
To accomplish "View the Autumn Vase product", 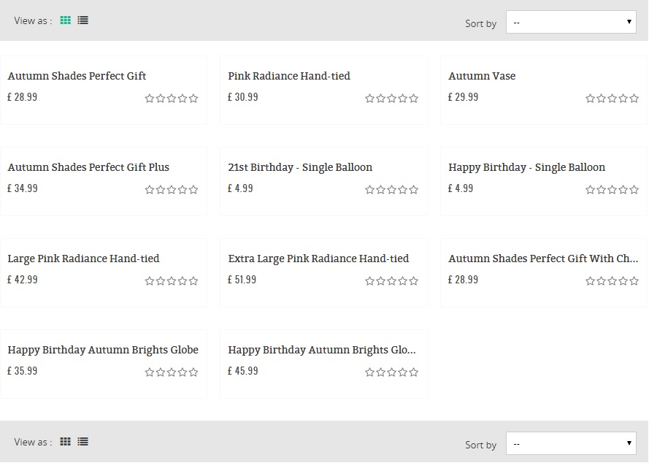I will pos(482,76).
